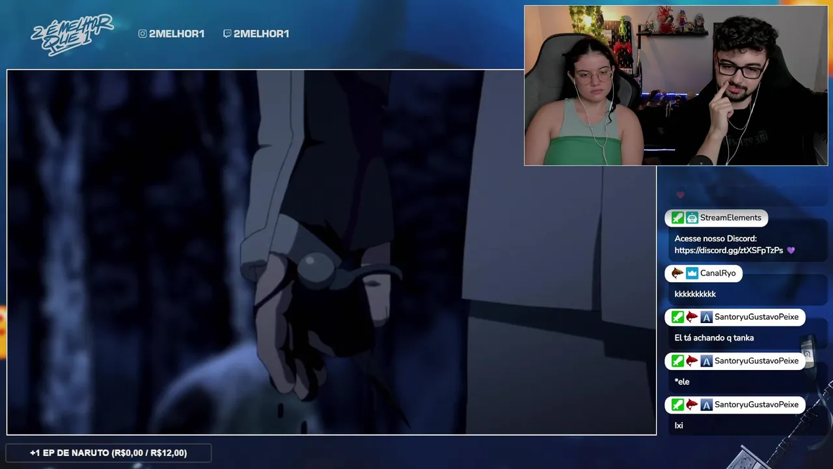Click the 2 É Melhor Que 1 logo
Image resolution: width=833 pixels, height=469 pixels.
click(x=72, y=34)
